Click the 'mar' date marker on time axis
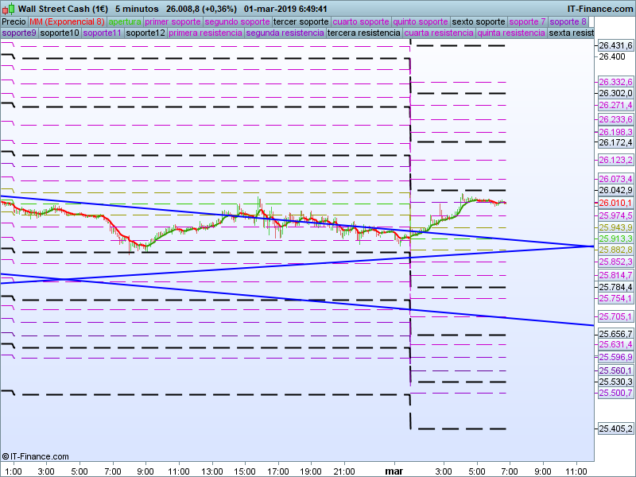 pos(394,471)
